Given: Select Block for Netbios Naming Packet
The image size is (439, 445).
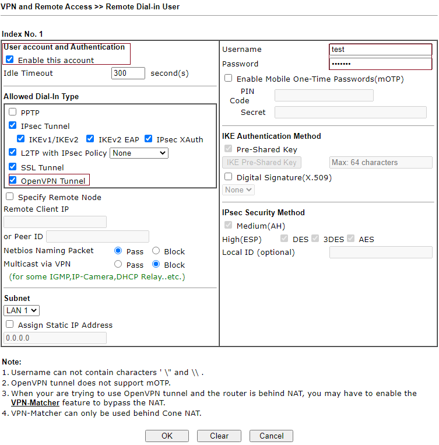Looking at the screenshot, I should click(x=156, y=251).
